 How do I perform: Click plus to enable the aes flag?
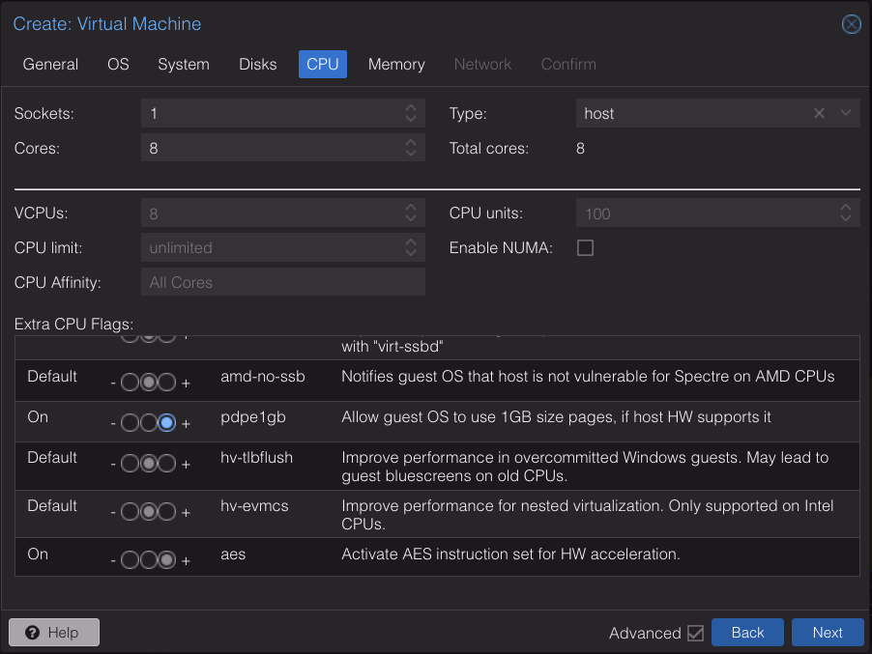click(x=186, y=559)
